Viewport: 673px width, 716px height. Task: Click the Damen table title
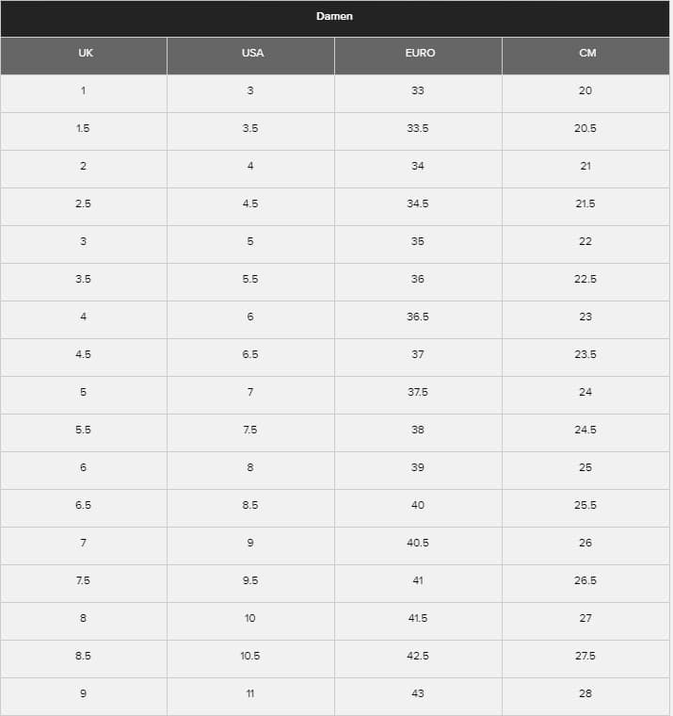[335, 17]
